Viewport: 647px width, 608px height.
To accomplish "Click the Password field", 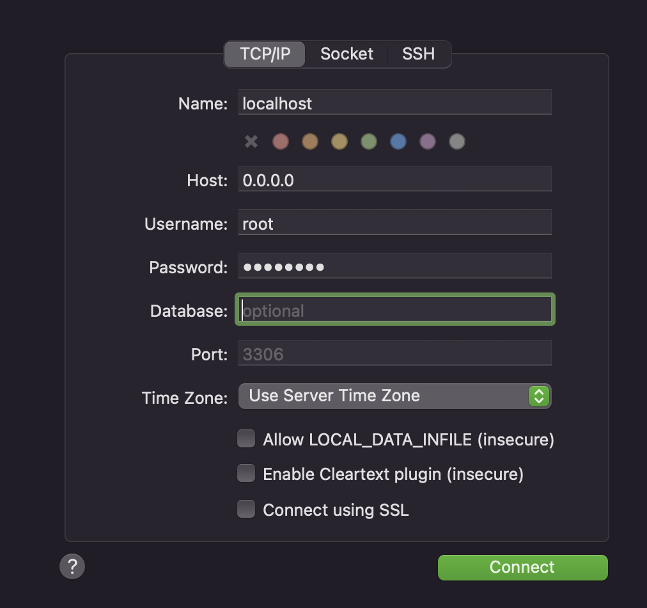I will click(x=394, y=266).
